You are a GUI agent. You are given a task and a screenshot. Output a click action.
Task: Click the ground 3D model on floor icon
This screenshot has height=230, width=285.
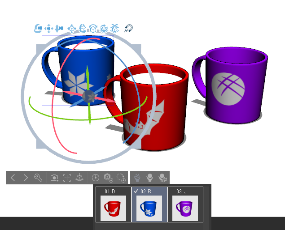point(79,178)
